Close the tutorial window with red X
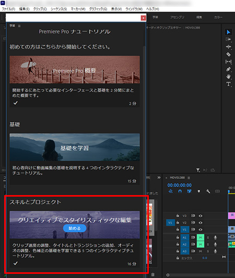This screenshot has height=278, width=235. (143, 18)
